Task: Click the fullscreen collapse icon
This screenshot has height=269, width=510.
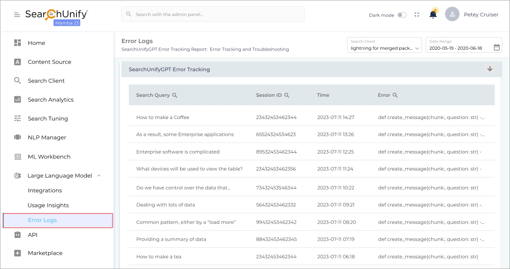Action: coord(417,15)
